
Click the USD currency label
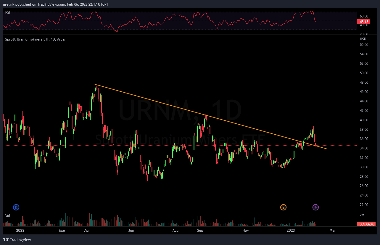(x=363, y=39)
